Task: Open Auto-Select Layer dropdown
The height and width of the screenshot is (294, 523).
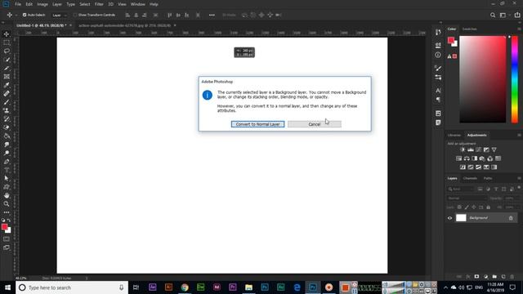Action: coord(60,15)
